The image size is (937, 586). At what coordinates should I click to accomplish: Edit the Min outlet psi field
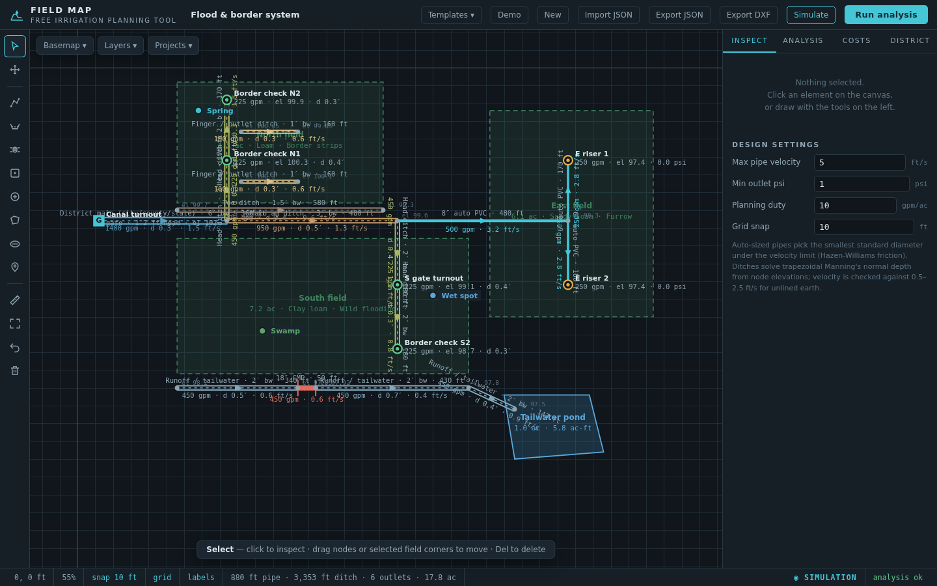[862, 184]
